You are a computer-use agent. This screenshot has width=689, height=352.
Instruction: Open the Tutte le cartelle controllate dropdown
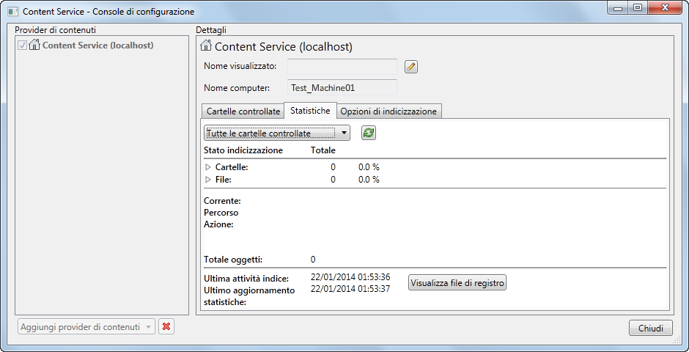277,133
